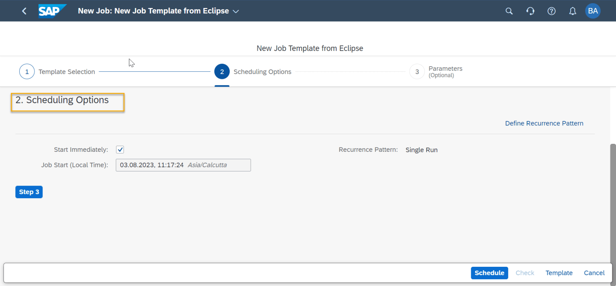Click the Schedule button
Viewport: 616px width, 286px height.
tap(489, 273)
